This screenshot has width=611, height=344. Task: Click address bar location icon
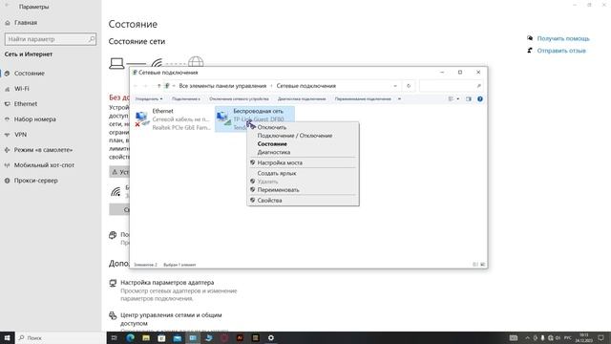(x=167, y=86)
